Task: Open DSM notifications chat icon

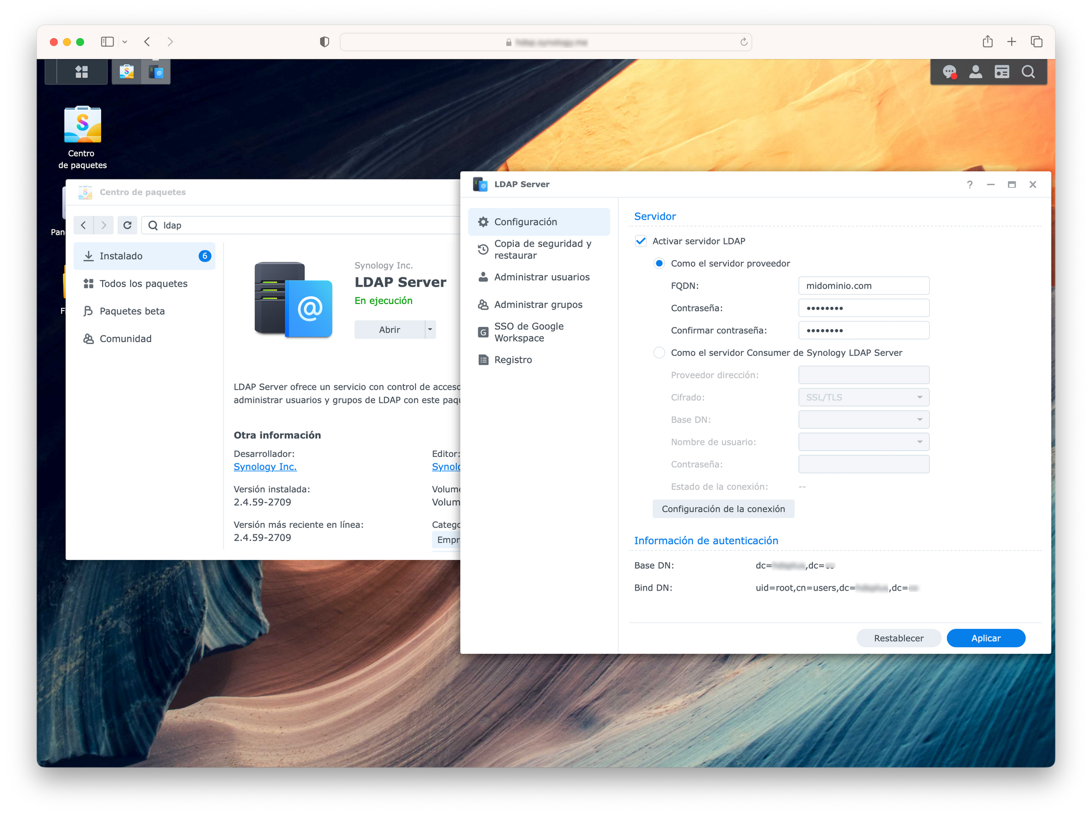Action: click(x=949, y=72)
